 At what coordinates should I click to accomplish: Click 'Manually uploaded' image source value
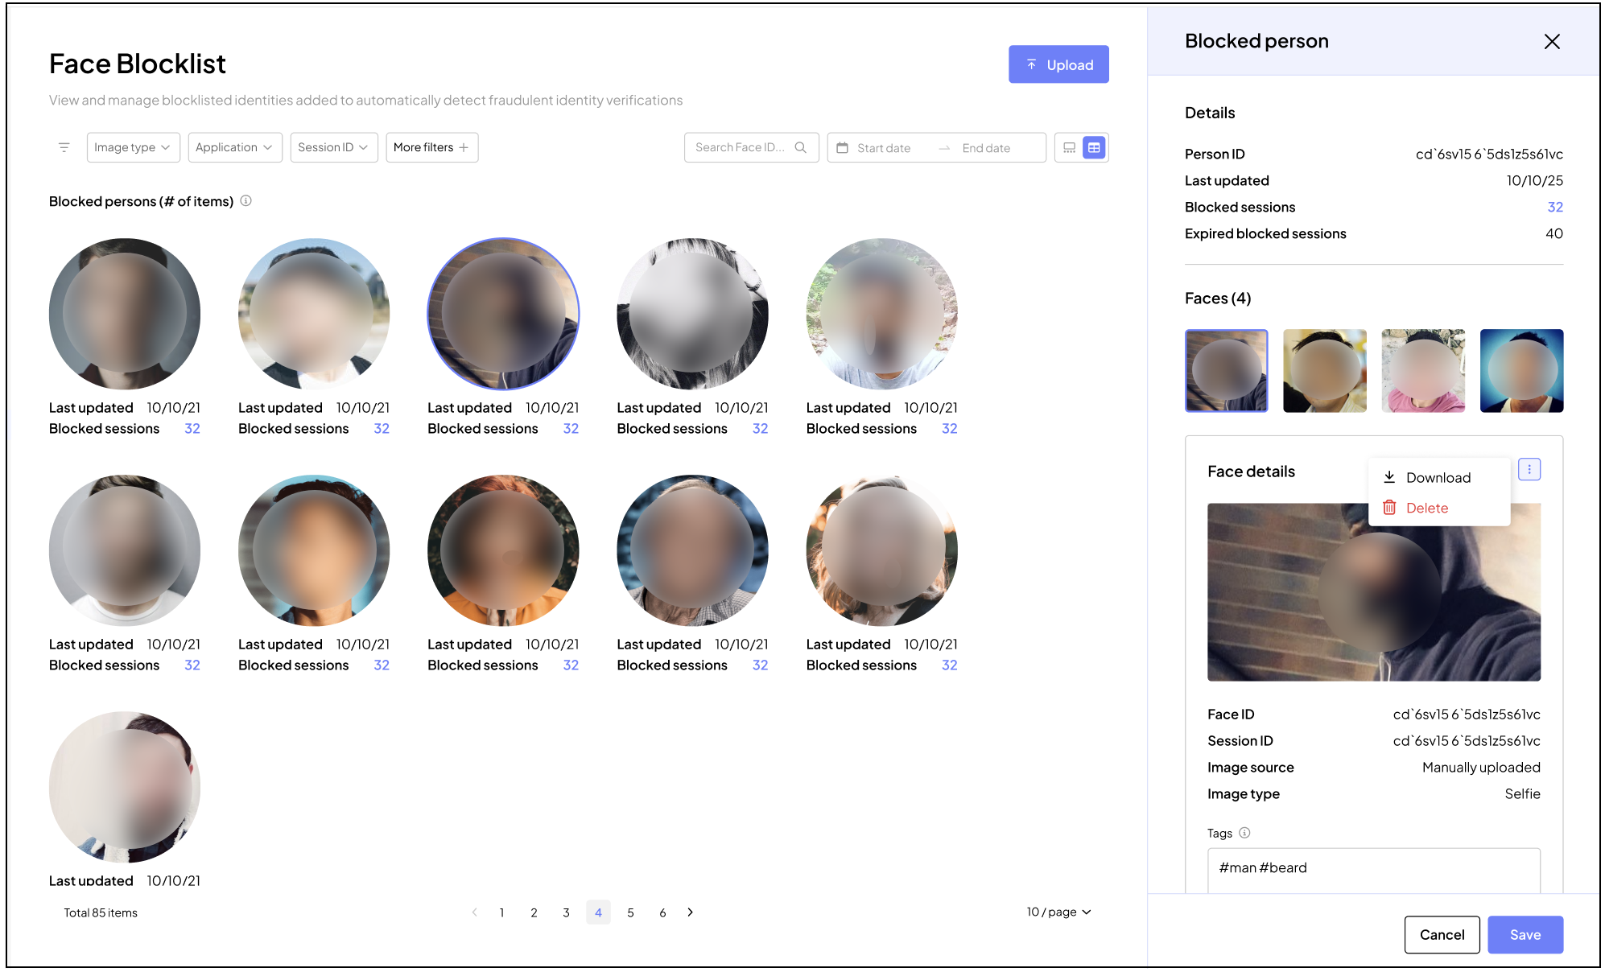[1481, 768]
